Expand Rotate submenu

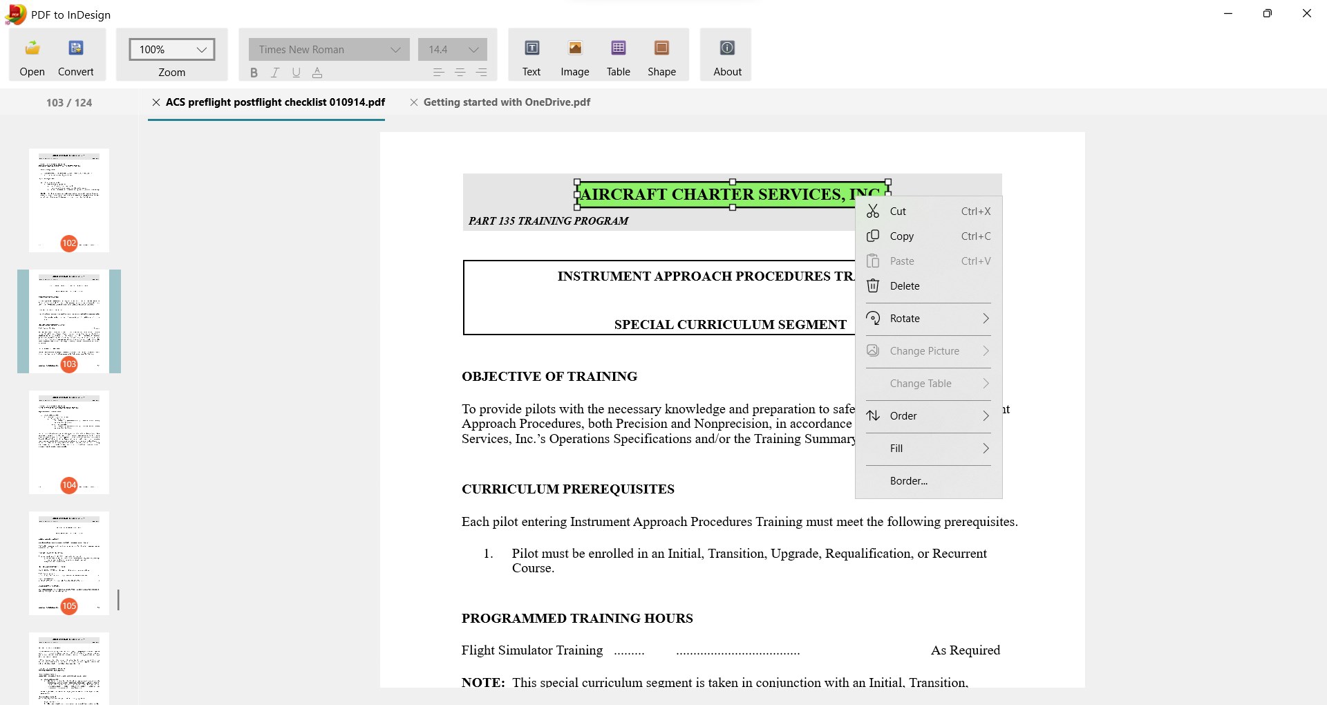(x=928, y=319)
